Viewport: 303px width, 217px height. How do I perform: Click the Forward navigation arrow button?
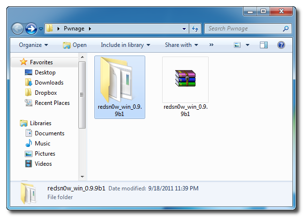tap(31, 29)
